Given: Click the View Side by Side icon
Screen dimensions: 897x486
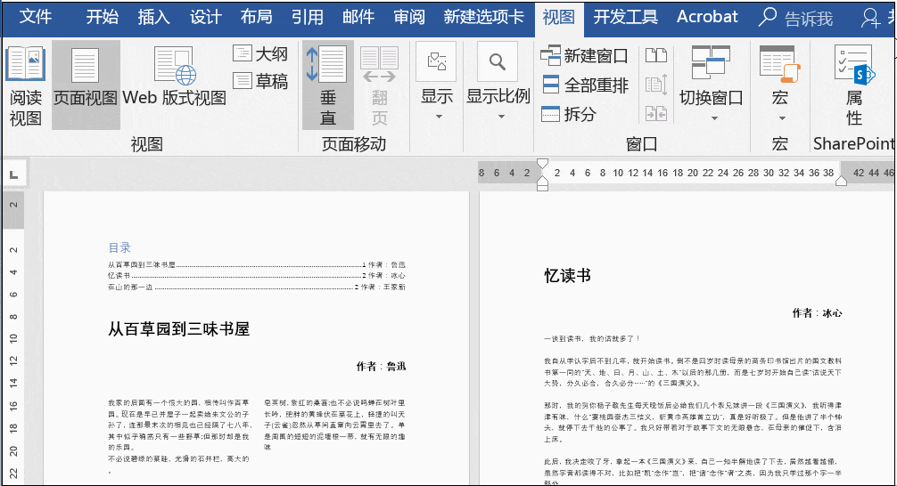Looking at the screenshot, I should click(656, 55).
